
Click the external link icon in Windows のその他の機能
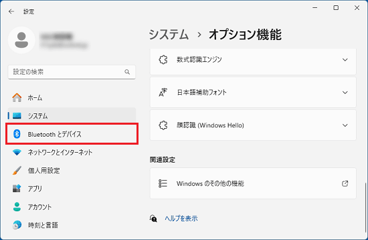click(x=345, y=183)
